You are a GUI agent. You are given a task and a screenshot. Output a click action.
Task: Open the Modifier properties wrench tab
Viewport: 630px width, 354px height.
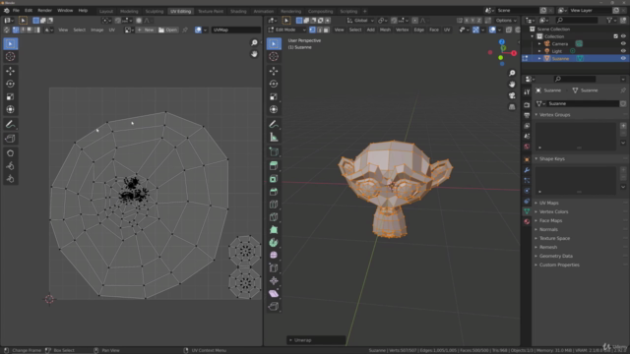click(527, 170)
